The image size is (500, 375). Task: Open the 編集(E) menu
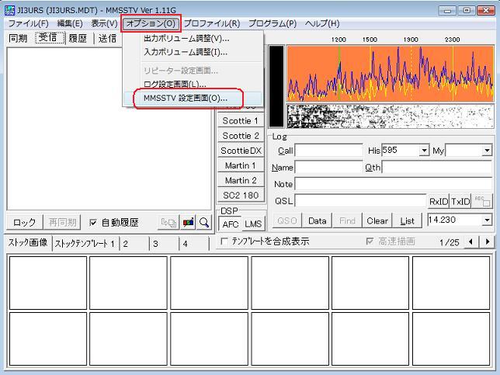(70, 23)
